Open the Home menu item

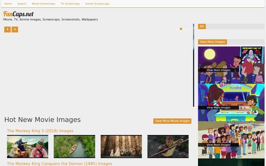point(8,4)
